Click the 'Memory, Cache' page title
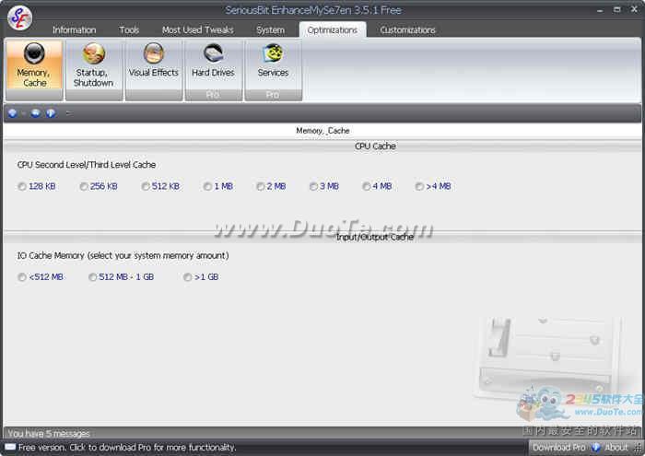 coord(322,131)
